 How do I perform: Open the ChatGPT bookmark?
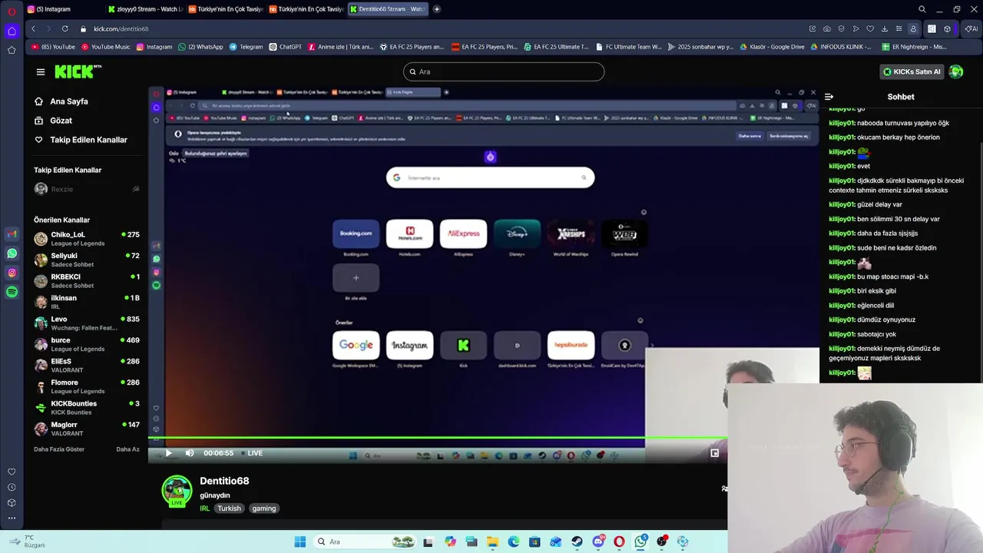[x=285, y=47]
